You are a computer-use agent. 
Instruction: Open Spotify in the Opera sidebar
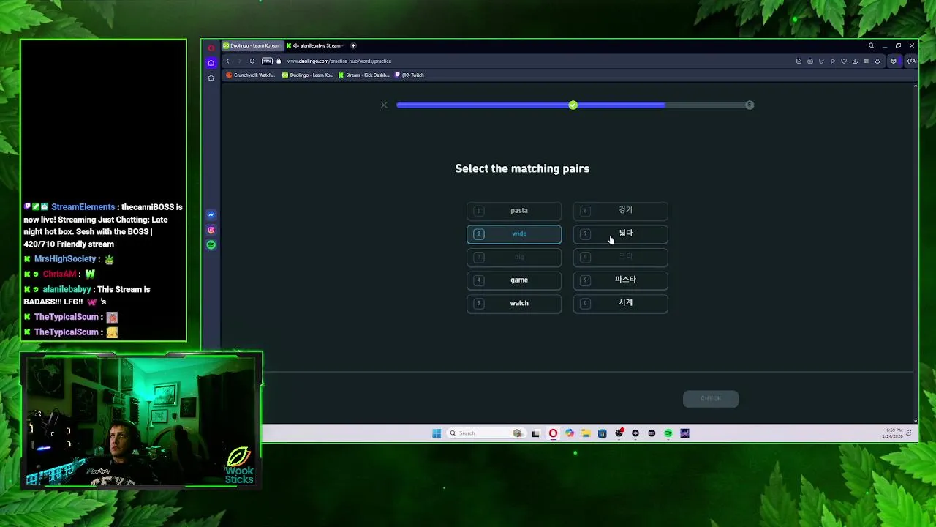click(211, 245)
